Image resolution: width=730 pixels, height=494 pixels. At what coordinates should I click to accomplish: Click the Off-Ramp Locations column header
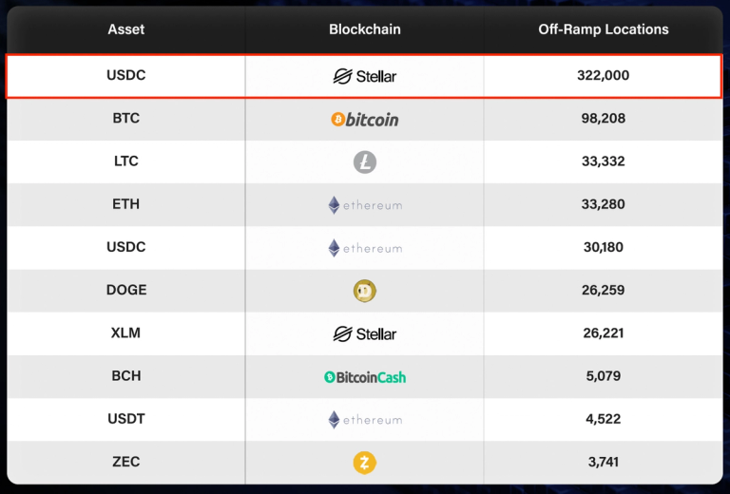604,29
